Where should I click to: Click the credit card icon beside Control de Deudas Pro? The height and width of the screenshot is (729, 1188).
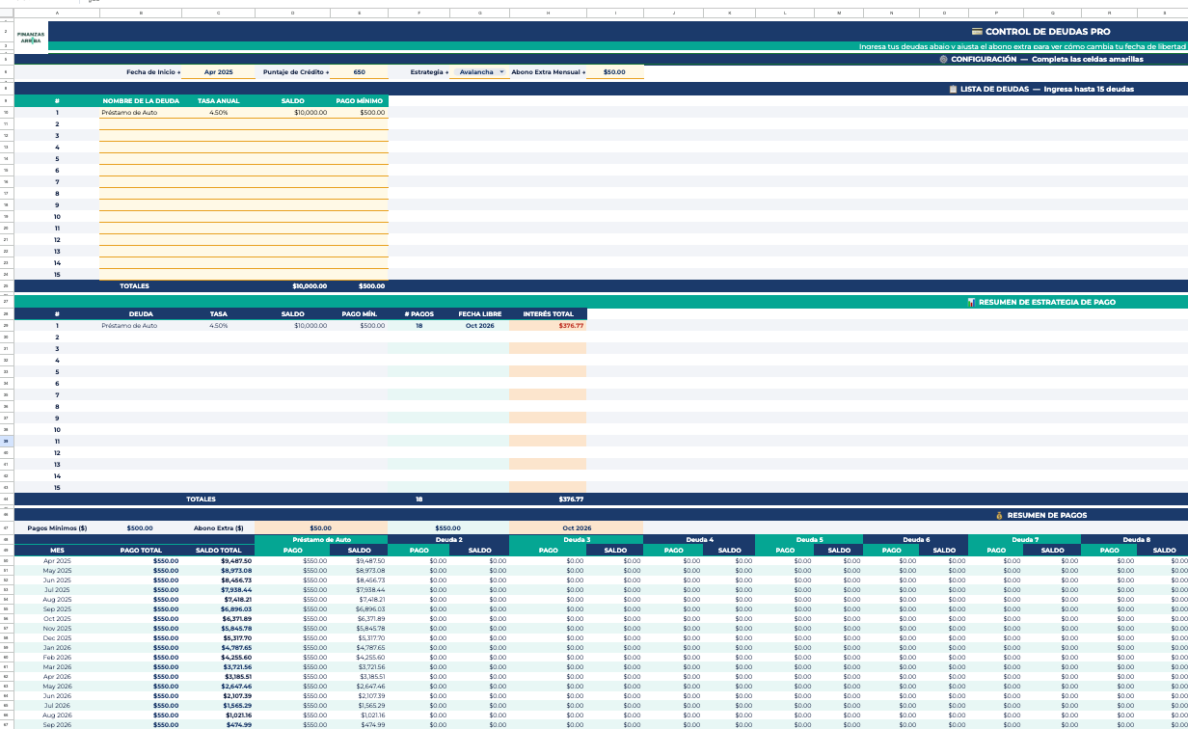[977, 32]
